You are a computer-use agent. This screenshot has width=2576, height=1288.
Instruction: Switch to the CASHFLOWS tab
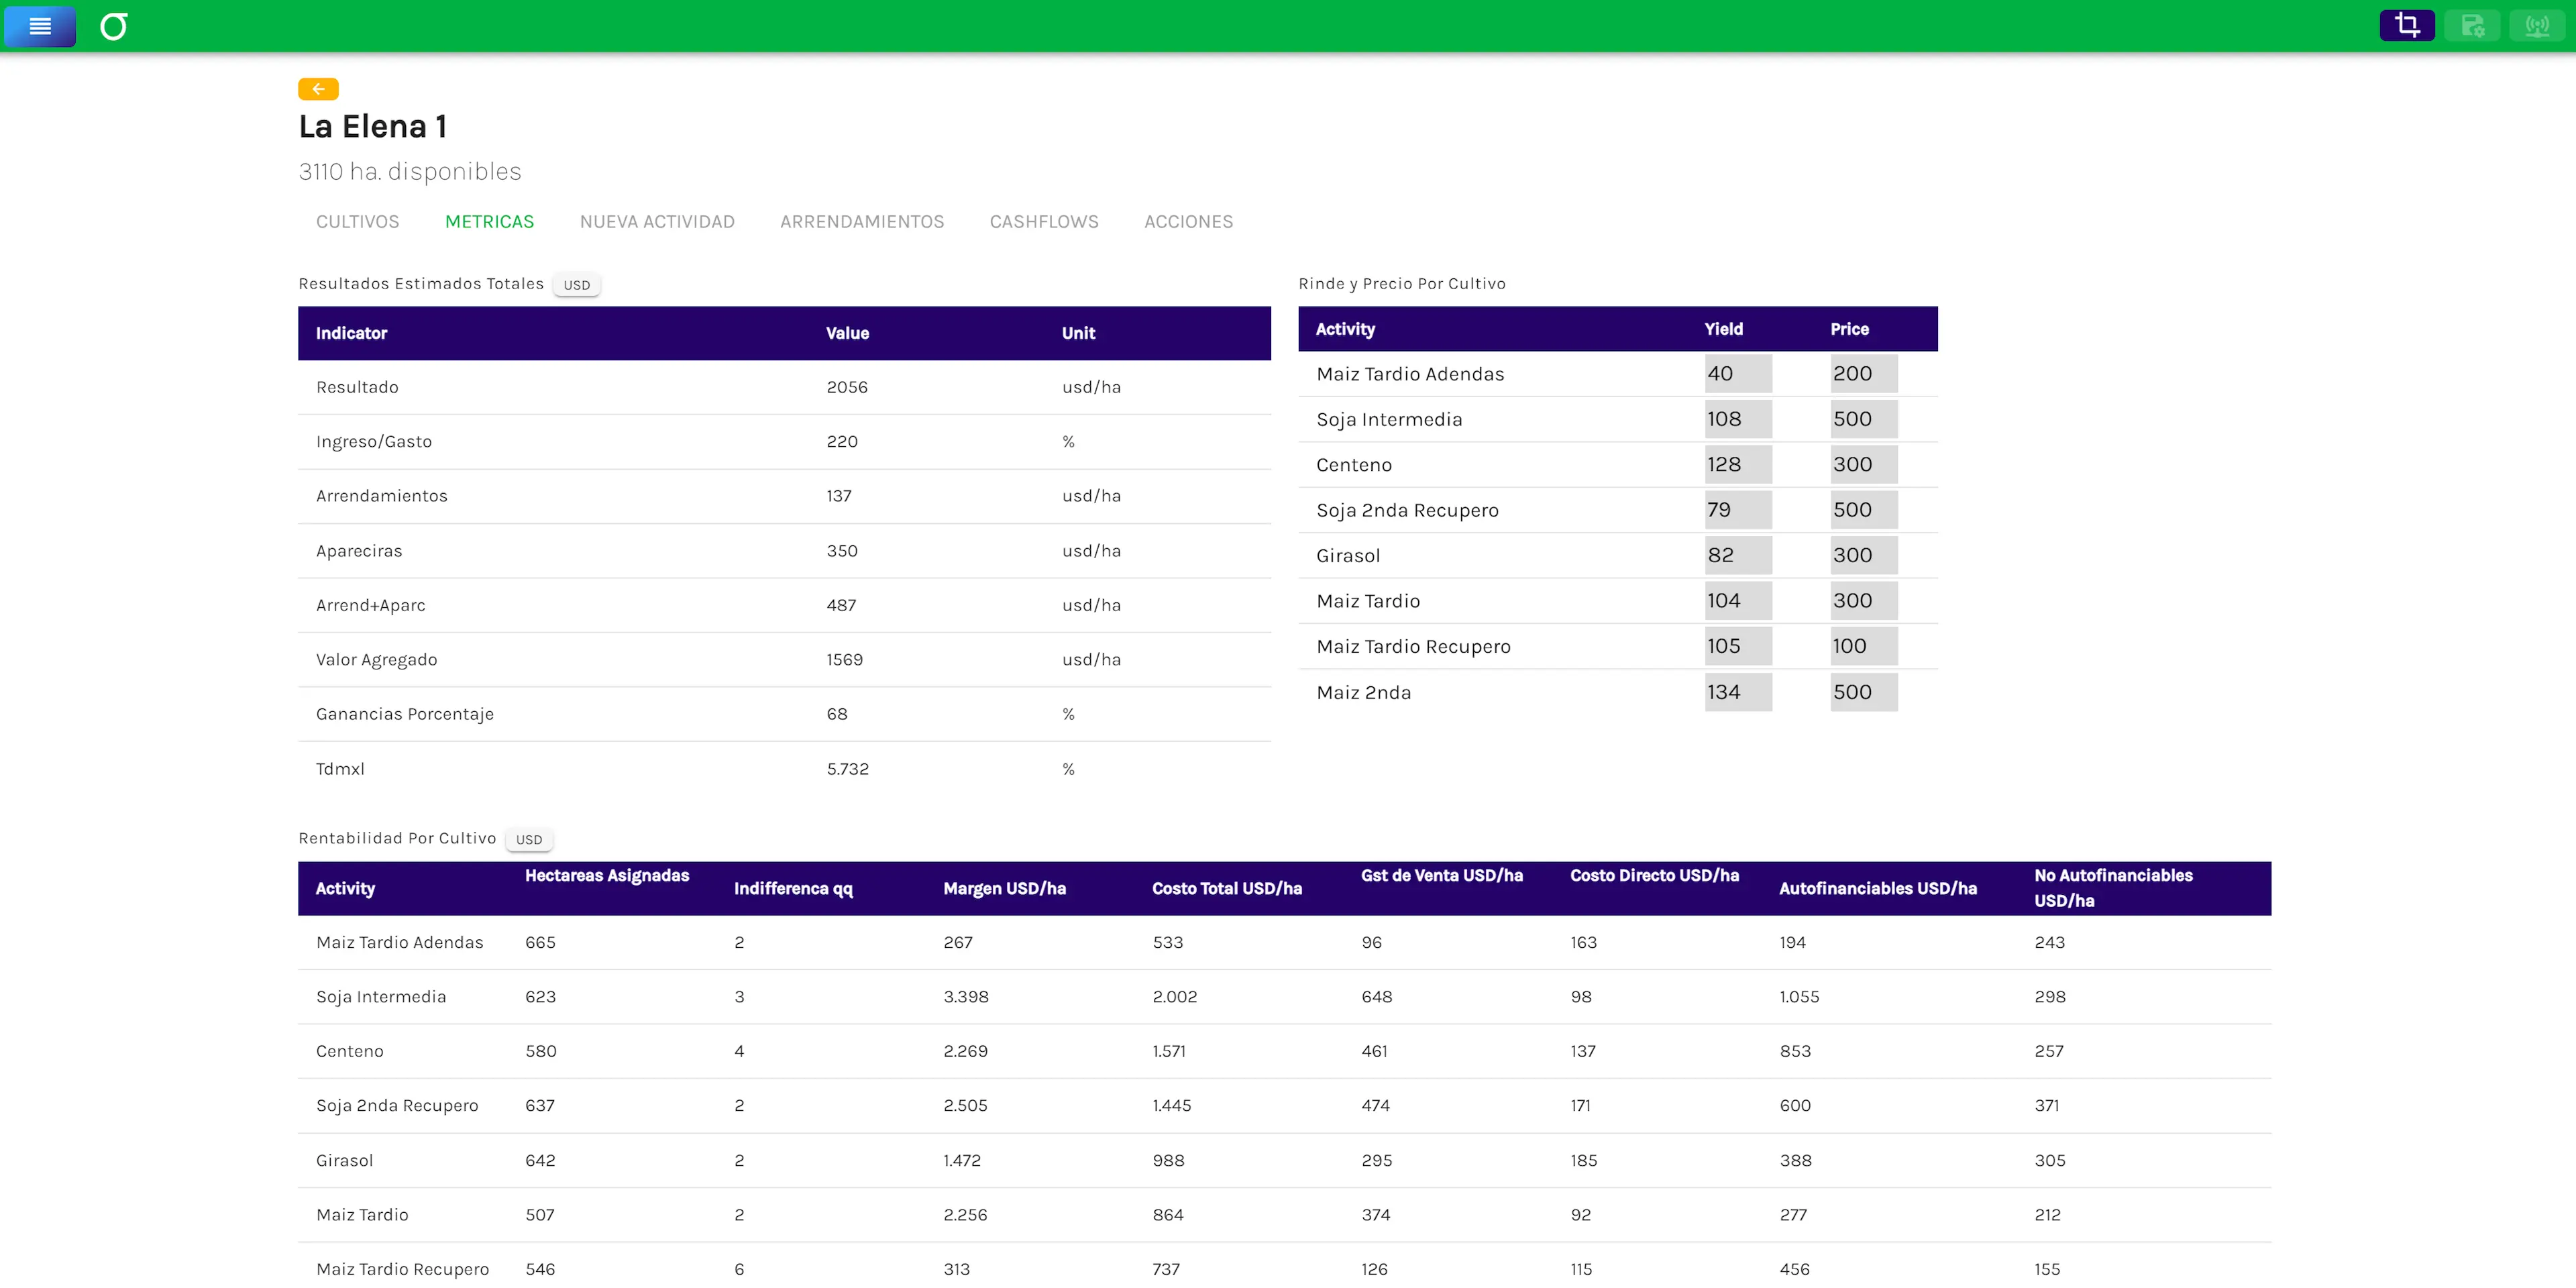point(1044,221)
